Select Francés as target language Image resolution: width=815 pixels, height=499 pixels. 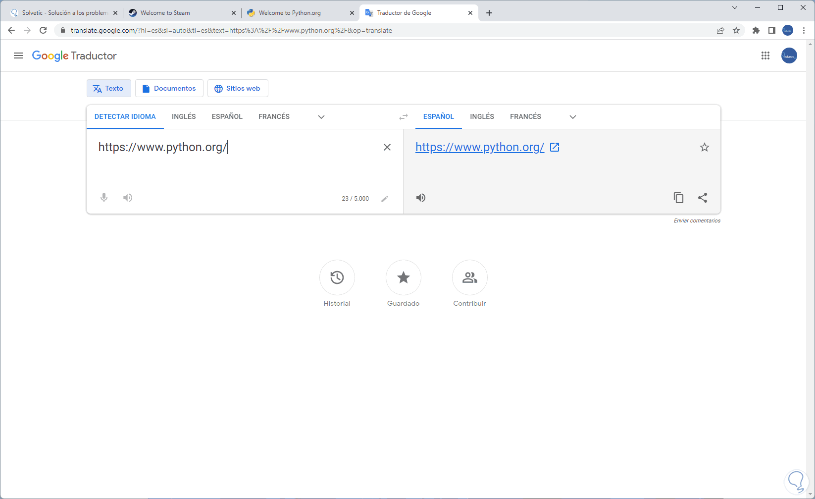coord(526,116)
